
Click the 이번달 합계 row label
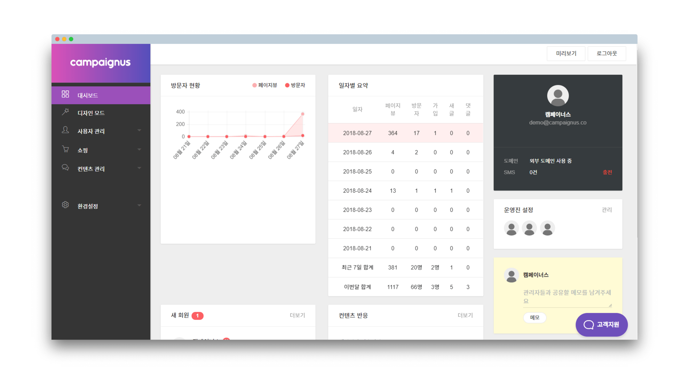click(357, 287)
